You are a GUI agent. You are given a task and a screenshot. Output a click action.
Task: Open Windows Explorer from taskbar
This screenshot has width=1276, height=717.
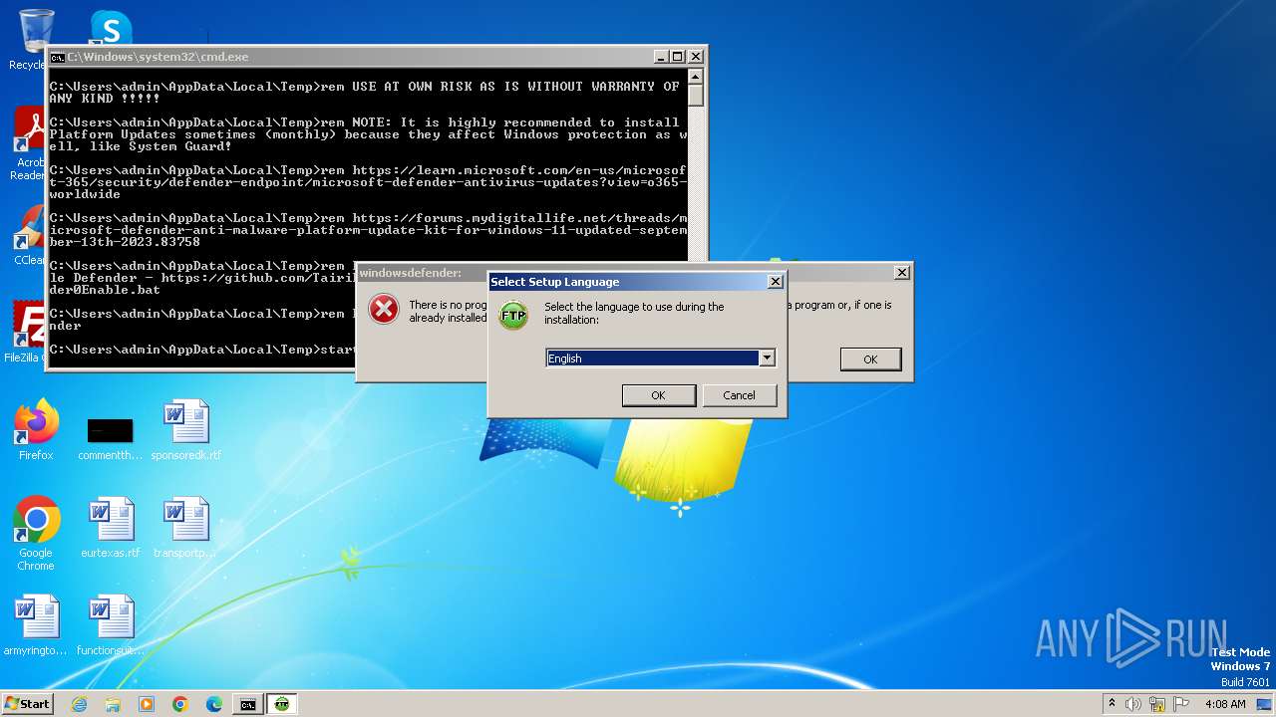click(x=113, y=704)
